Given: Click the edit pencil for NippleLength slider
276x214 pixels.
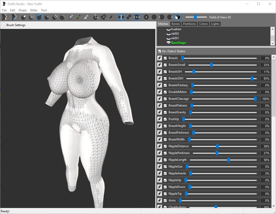Looking at the screenshot, I should [160, 160].
